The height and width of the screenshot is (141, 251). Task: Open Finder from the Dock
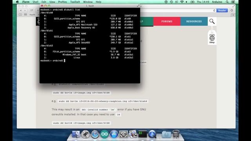(x=76, y=134)
